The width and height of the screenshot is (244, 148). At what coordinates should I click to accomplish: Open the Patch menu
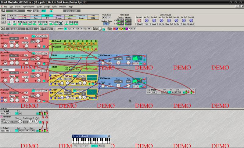[x=18, y=7]
